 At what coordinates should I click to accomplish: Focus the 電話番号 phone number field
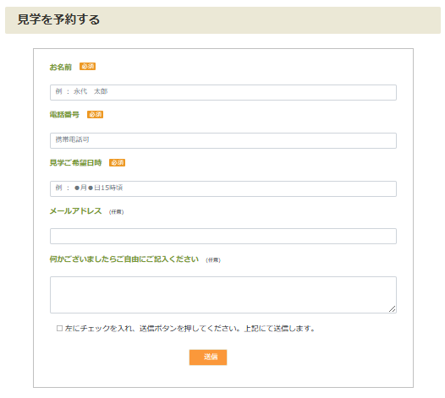click(x=223, y=140)
